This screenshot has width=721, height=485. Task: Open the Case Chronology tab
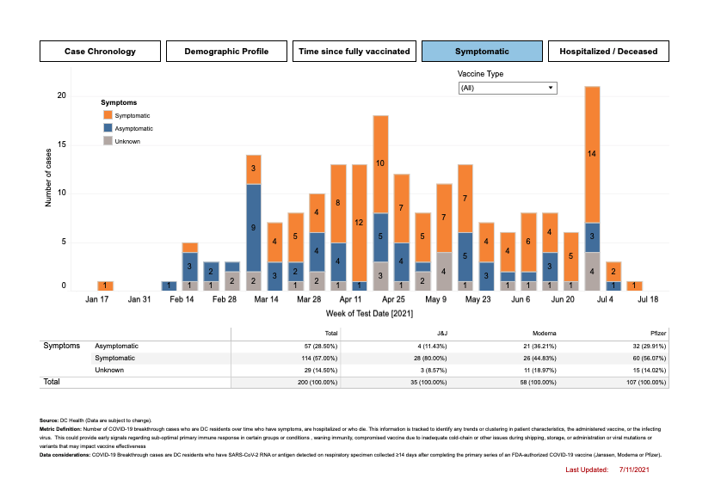99,52
